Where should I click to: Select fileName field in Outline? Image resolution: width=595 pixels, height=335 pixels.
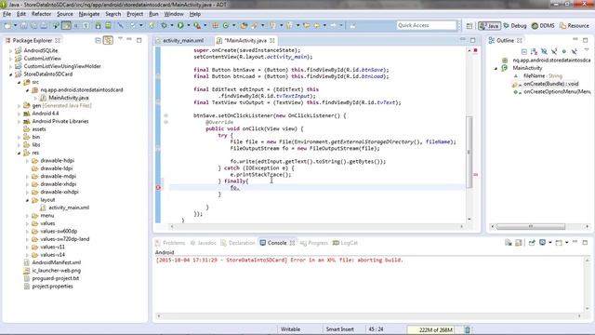point(543,76)
